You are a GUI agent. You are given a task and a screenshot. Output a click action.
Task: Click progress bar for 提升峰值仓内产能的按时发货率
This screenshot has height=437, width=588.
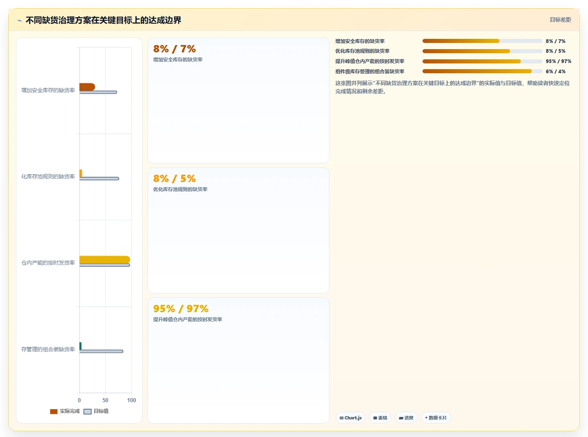pyautogui.click(x=482, y=61)
